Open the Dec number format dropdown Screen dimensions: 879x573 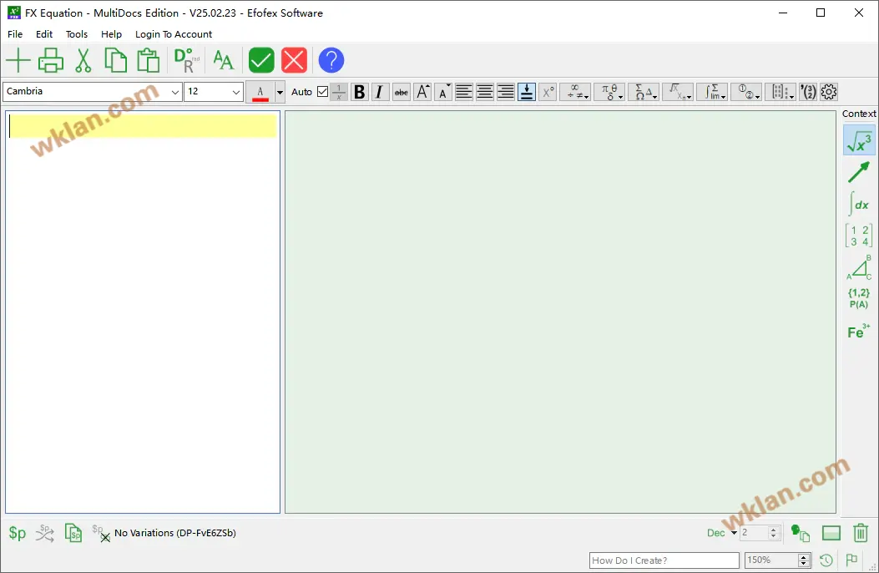722,533
